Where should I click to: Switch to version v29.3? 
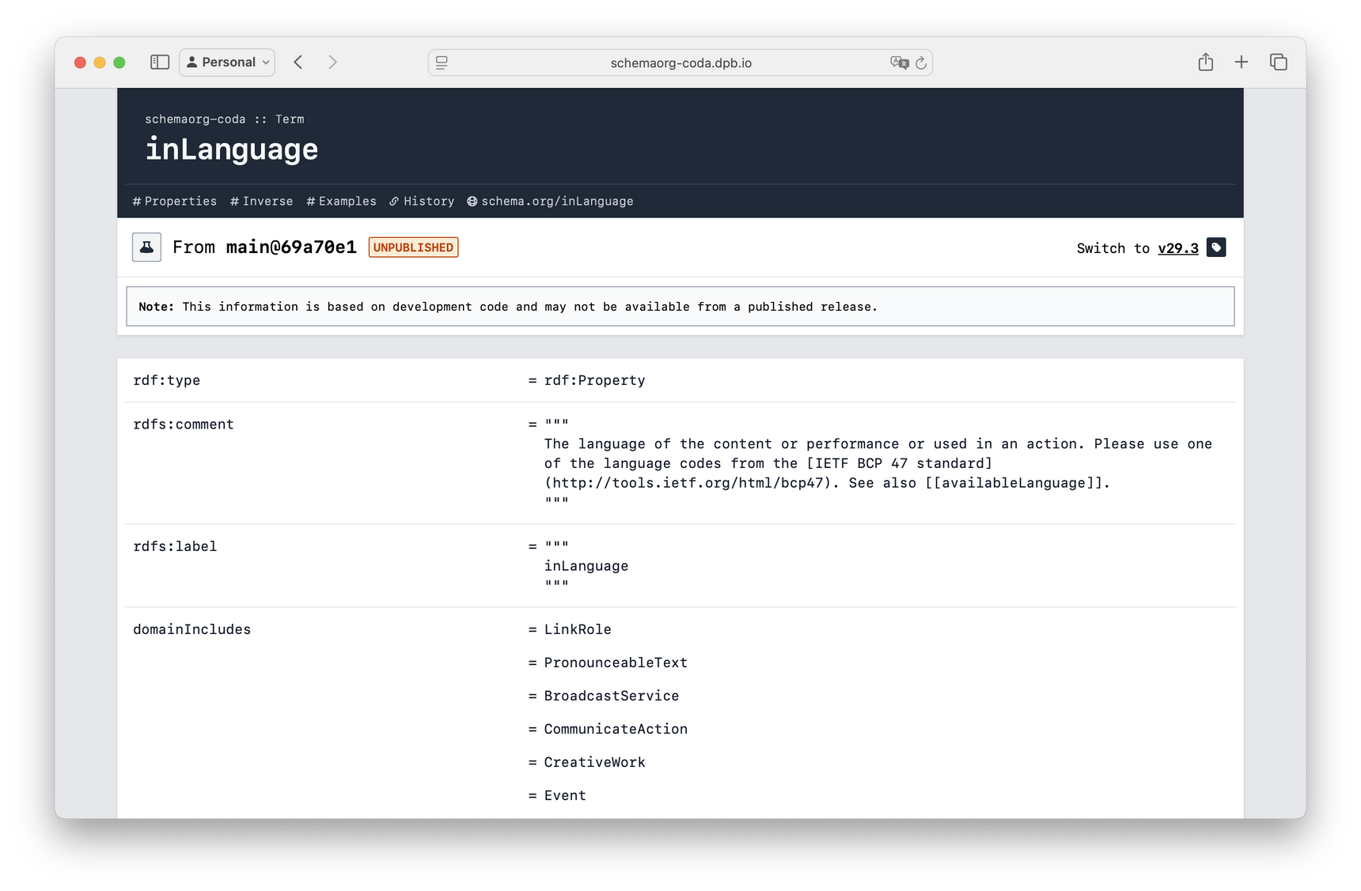tap(1178, 247)
